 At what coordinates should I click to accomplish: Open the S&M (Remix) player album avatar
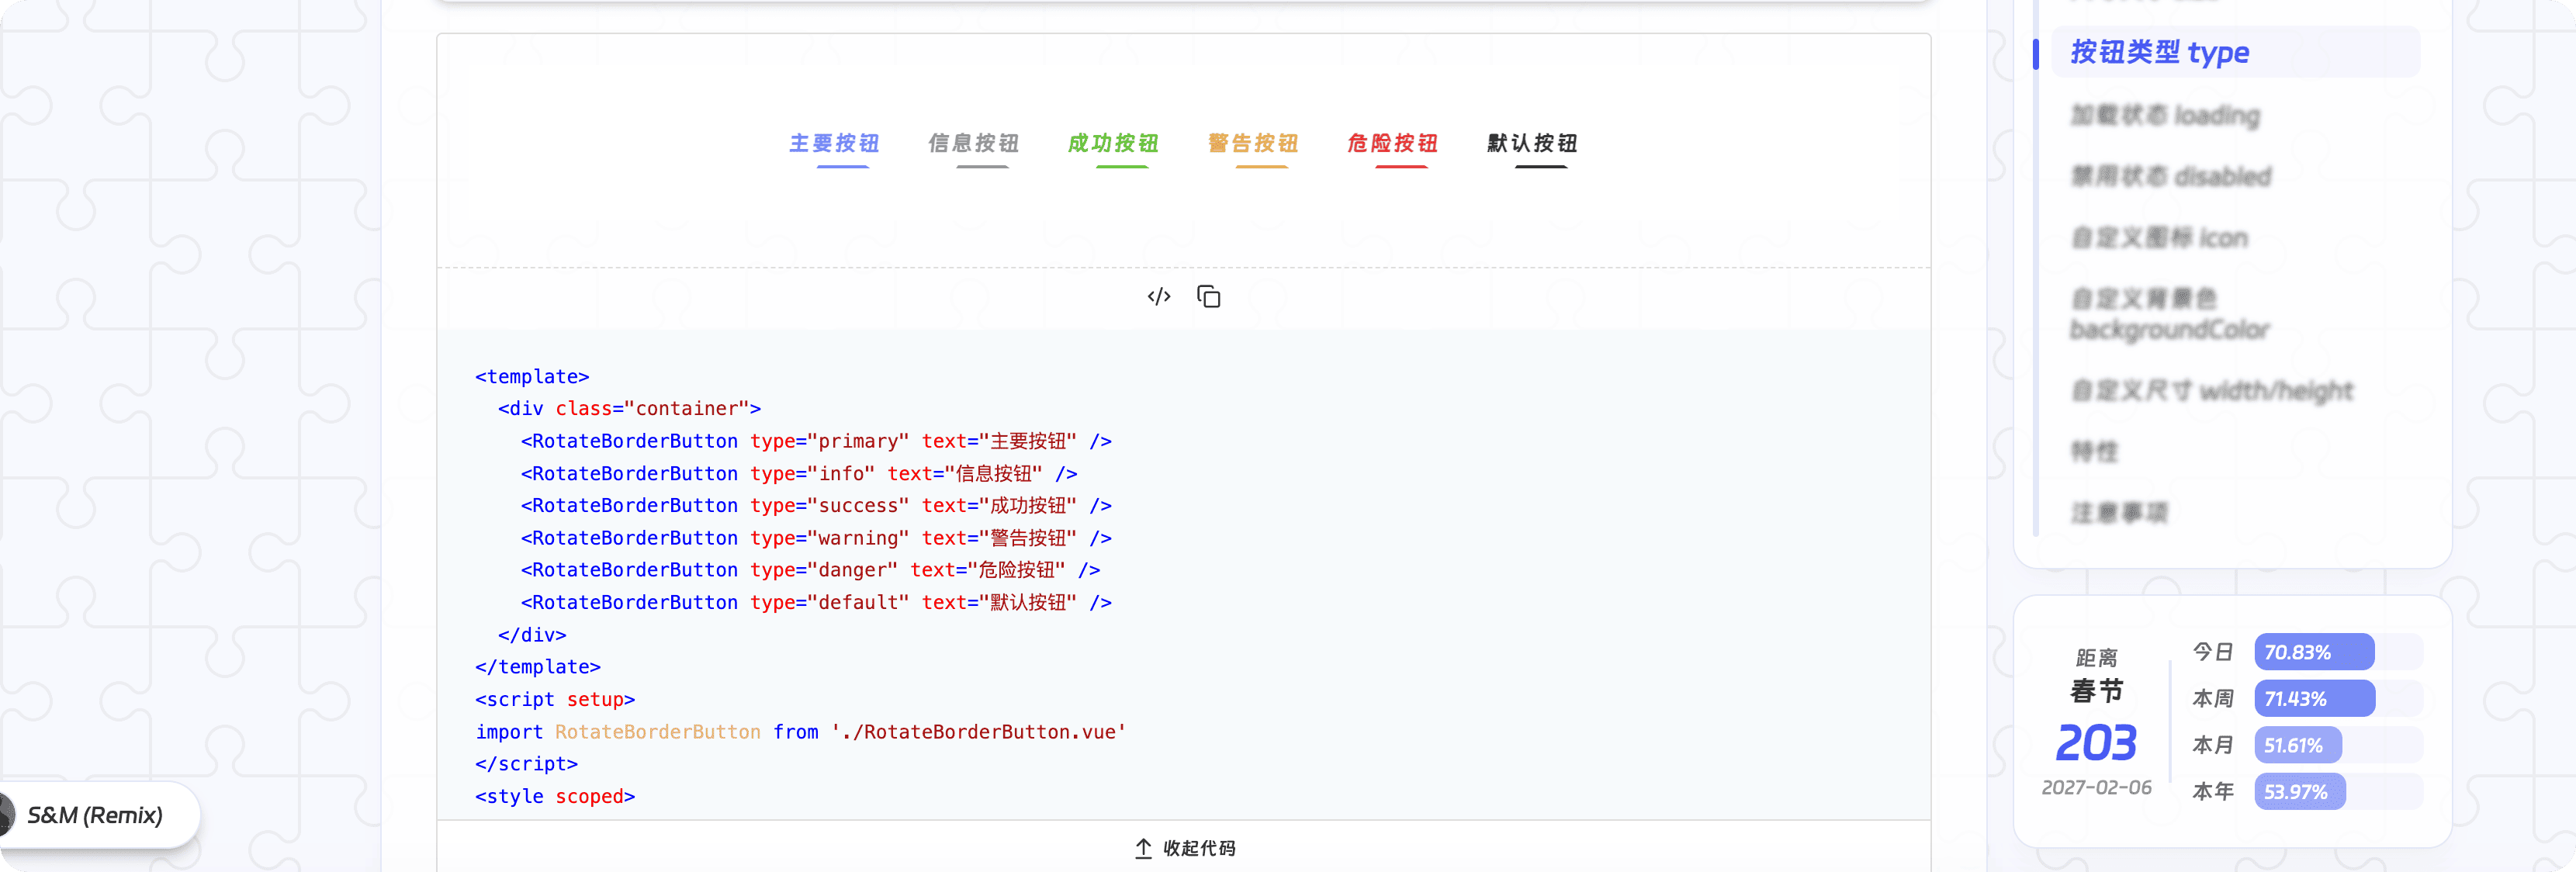point(6,814)
